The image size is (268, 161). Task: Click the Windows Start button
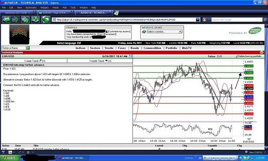tap(10, 158)
